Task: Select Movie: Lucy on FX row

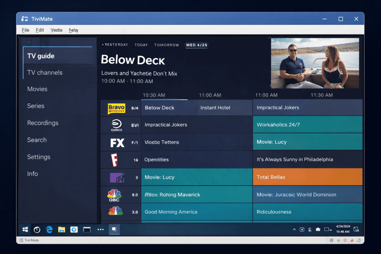Action: tap(308, 142)
